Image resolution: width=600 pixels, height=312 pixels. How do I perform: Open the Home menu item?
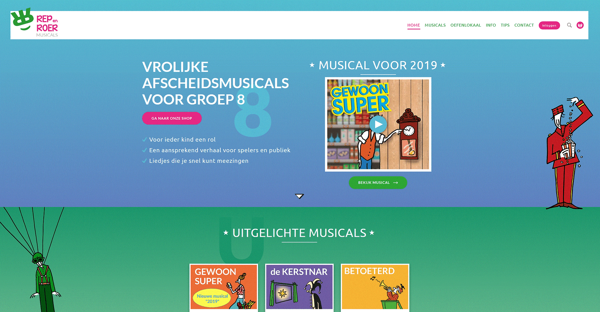413,25
